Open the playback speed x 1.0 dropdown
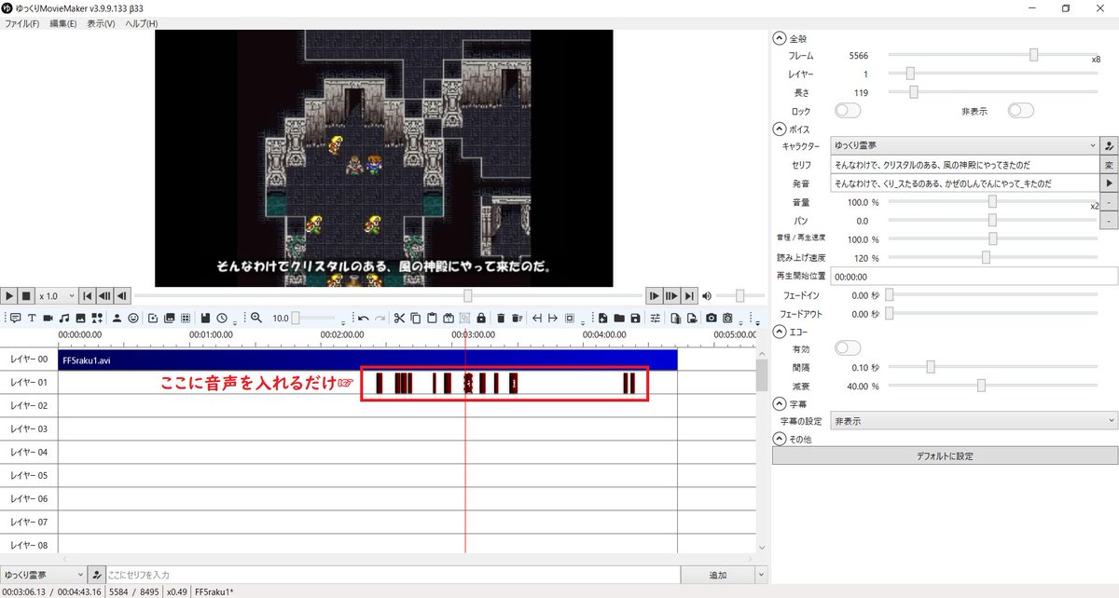The height and width of the screenshot is (598, 1119). point(57,295)
